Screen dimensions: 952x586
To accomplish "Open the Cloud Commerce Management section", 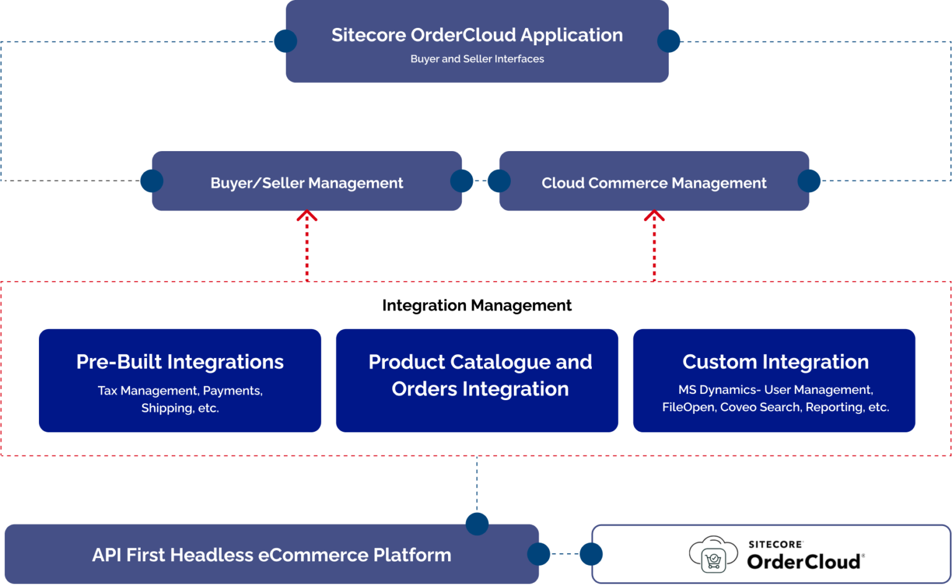I will (x=654, y=183).
